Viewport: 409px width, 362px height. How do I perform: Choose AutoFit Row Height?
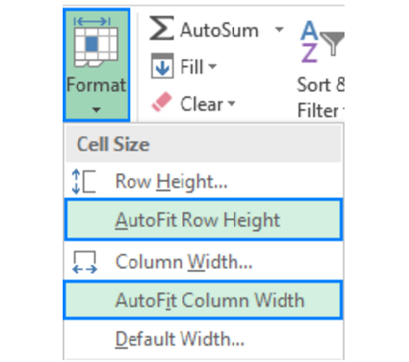[204, 219]
